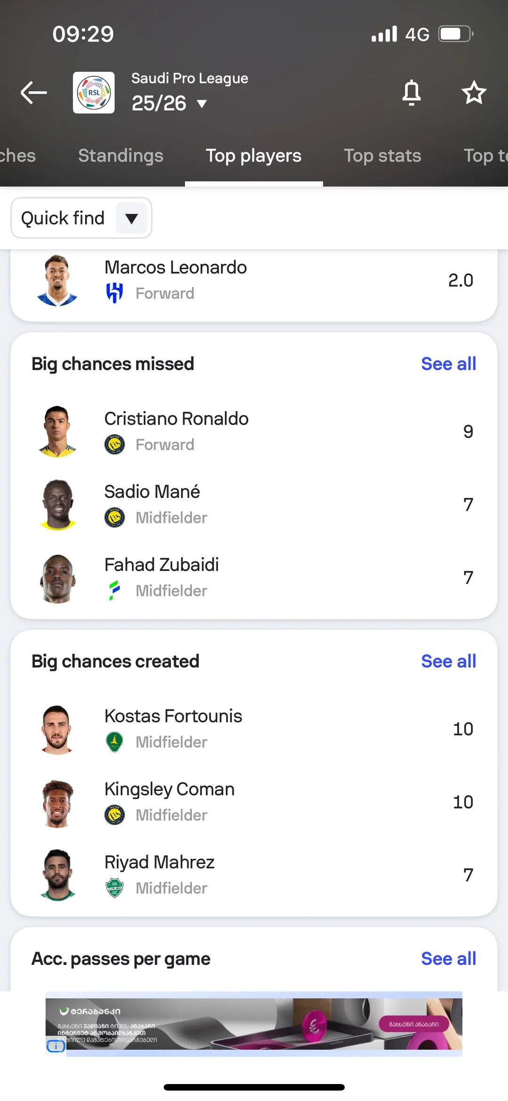Tap the Saudi Pro League logo
Viewport: 508px width, 1101px height.
click(94, 92)
